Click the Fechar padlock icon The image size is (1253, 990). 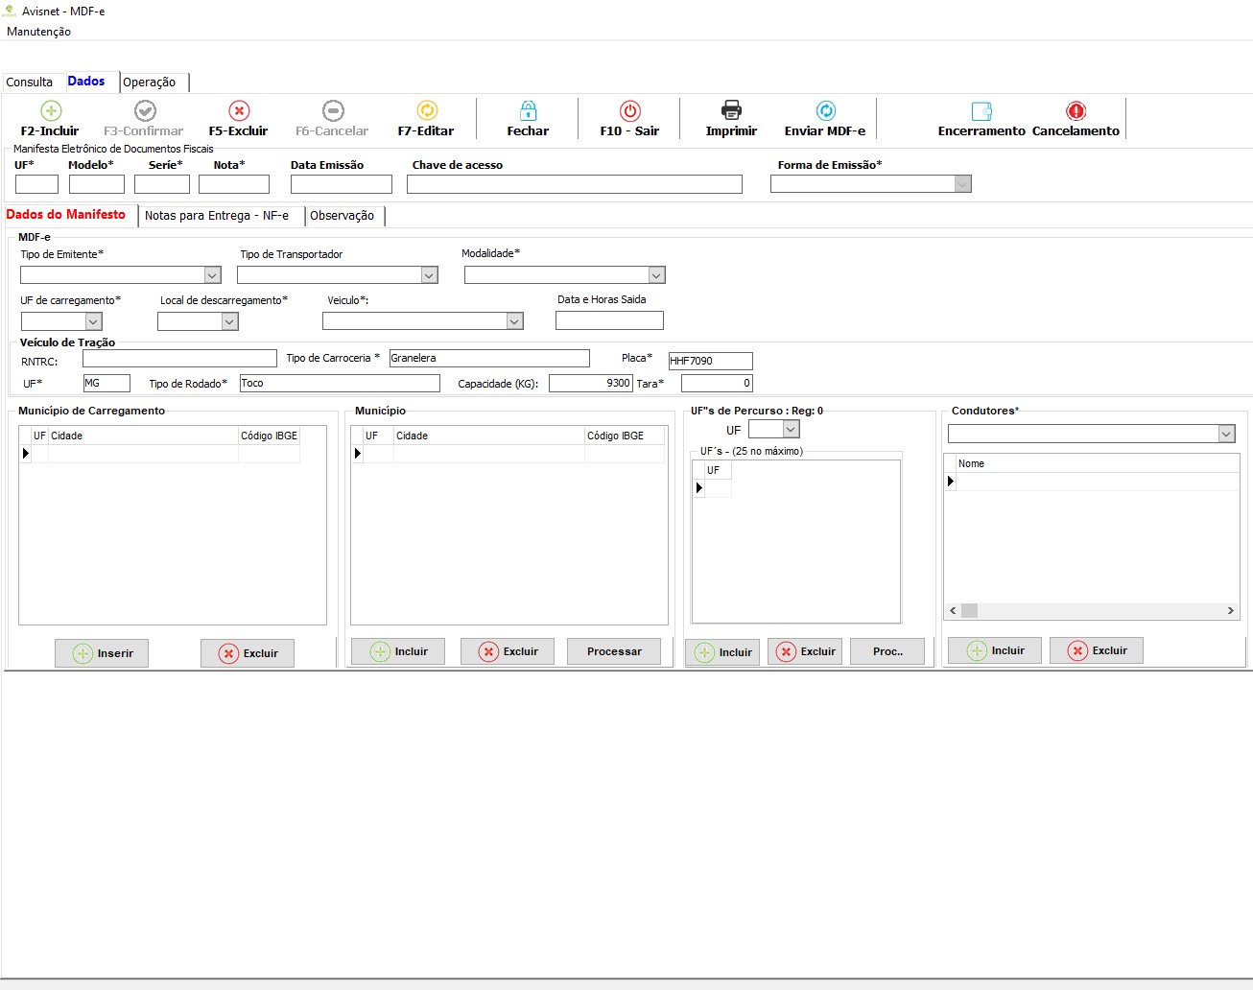click(528, 111)
